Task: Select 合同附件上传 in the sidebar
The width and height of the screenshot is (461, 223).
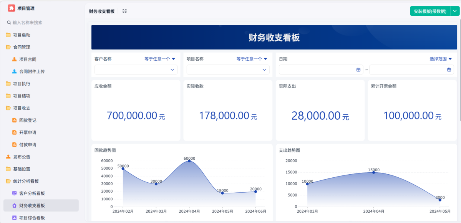Action: tap(32, 71)
